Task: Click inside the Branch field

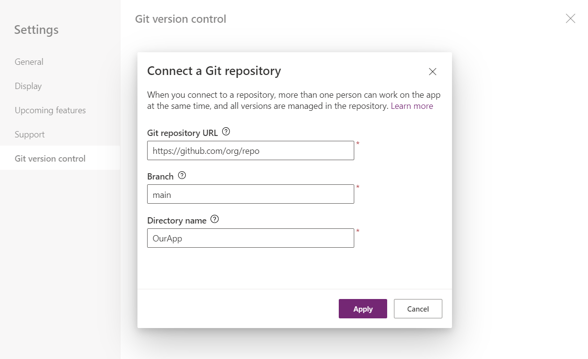Action: tap(250, 194)
